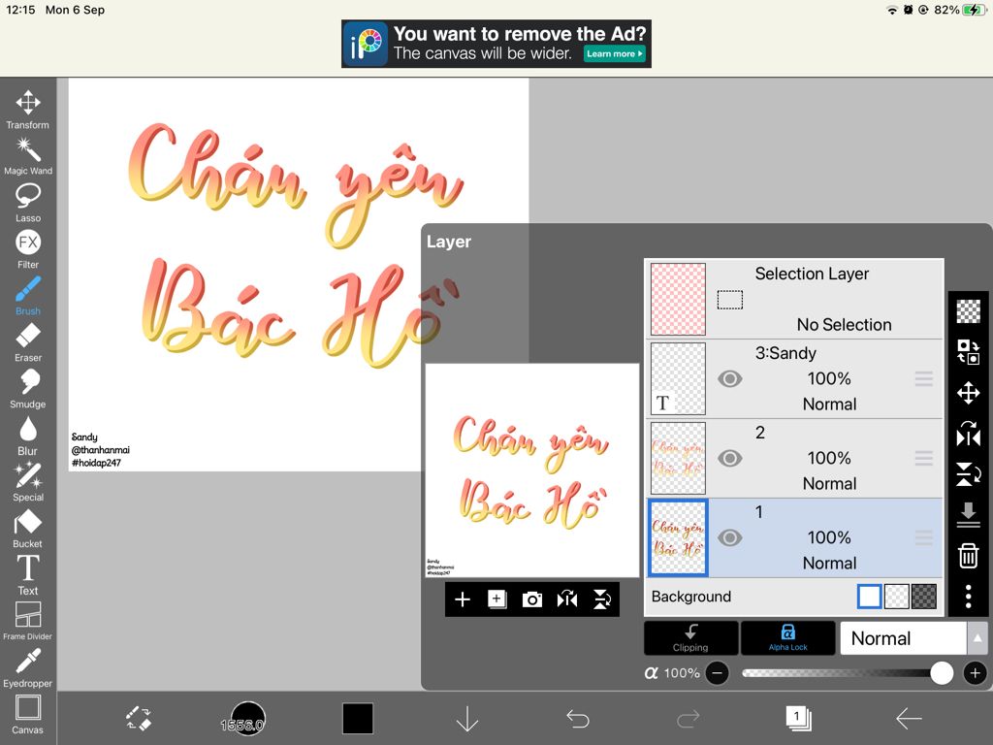The height and width of the screenshot is (745, 993).
Task: Select layer 2 thumbnail
Action: tap(678, 458)
